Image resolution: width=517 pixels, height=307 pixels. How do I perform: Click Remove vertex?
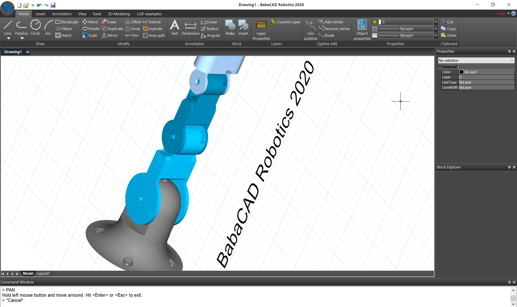pos(334,29)
